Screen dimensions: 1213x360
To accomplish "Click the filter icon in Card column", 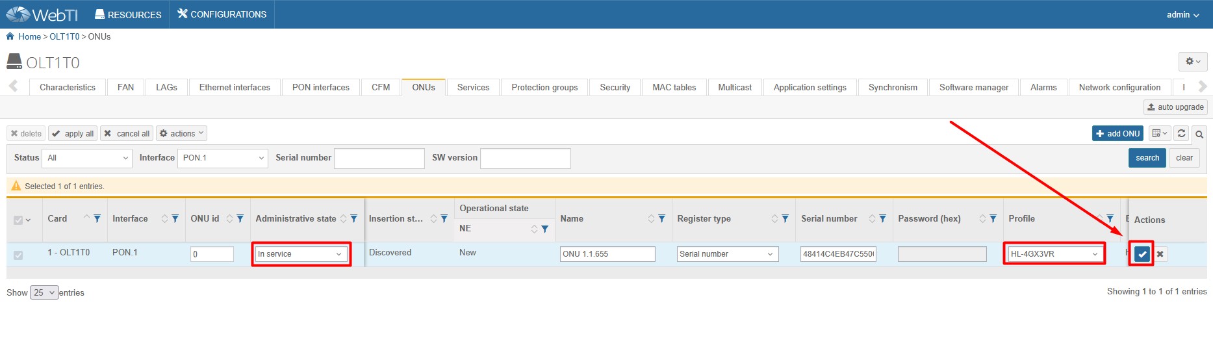I will click(x=97, y=218).
